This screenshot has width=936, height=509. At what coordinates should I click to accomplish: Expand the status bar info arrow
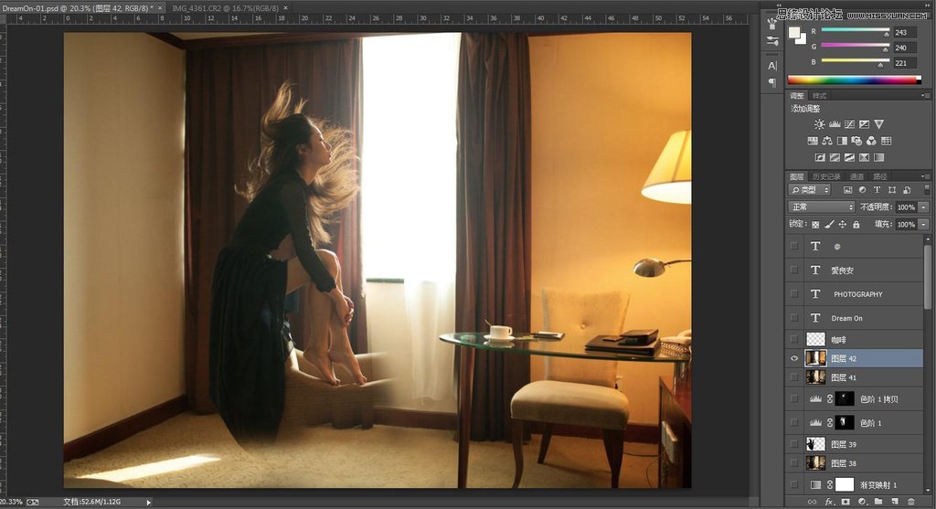tap(149, 503)
